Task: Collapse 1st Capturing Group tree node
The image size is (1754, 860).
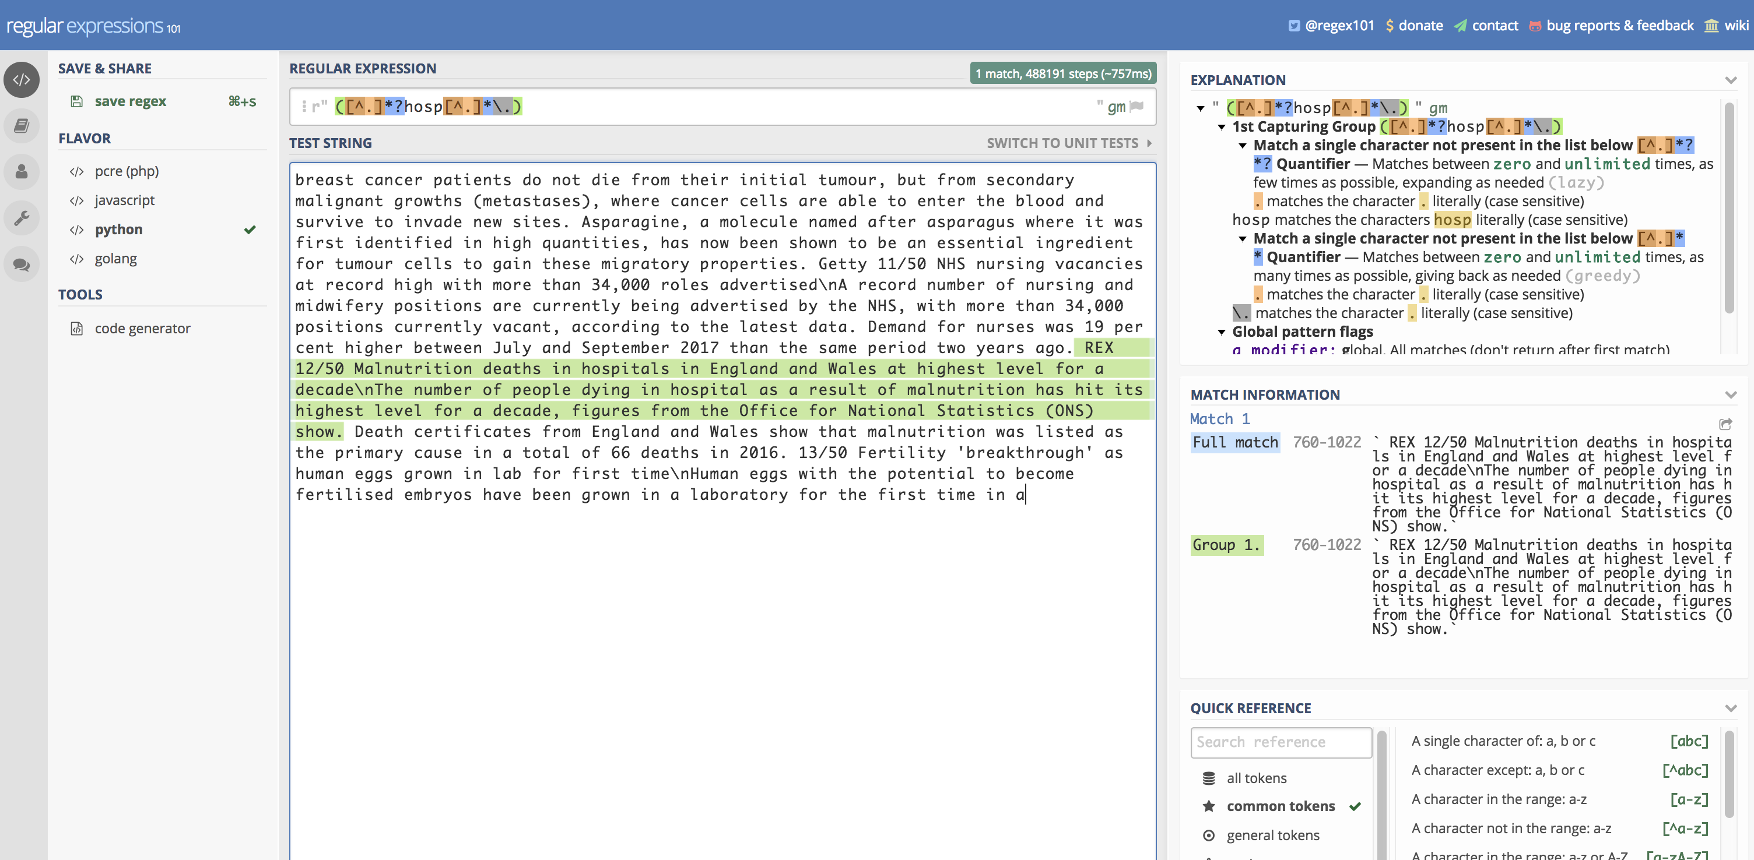Action: tap(1222, 127)
